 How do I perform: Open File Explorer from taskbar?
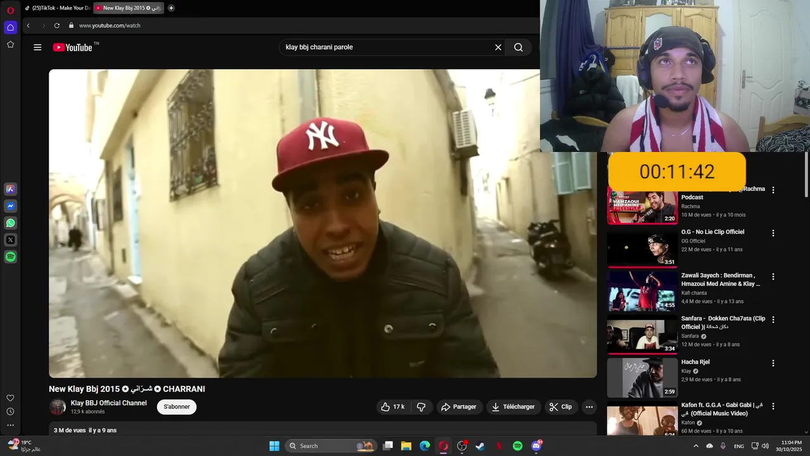(406, 446)
